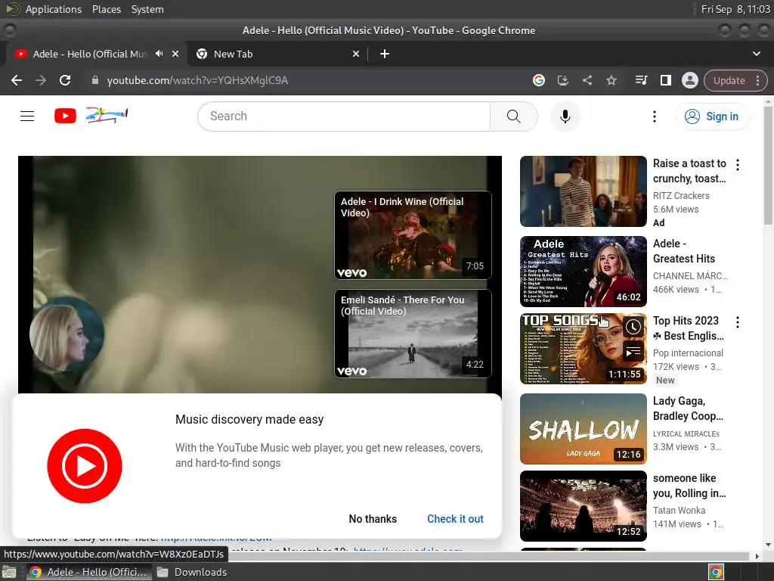Click Add to queue on Top Songs thumbnail

coord(633,352)
